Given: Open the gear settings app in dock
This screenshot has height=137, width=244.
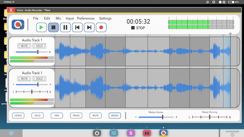Looking at the screenshot, I should click(97, 133).
